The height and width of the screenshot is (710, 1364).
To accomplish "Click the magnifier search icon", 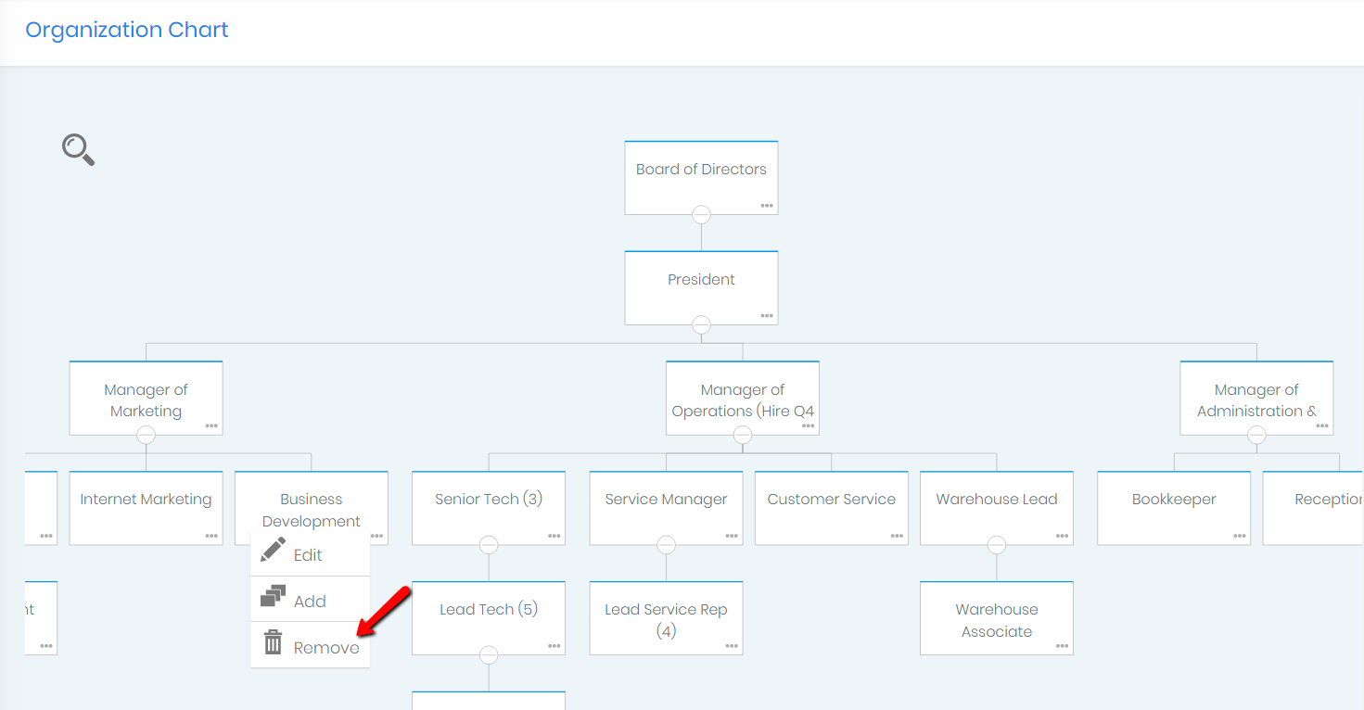I will click(x=78, y=150).
